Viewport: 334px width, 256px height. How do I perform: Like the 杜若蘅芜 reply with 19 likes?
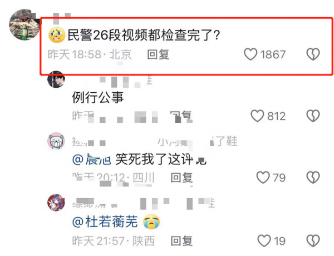tap(264, 240)
